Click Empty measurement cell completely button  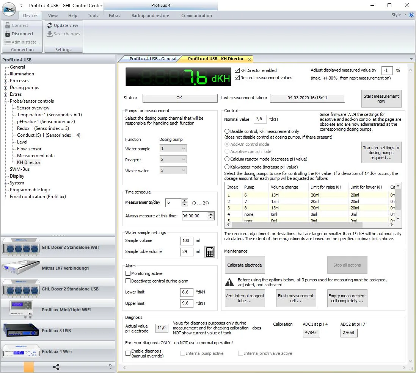(347, 298)
